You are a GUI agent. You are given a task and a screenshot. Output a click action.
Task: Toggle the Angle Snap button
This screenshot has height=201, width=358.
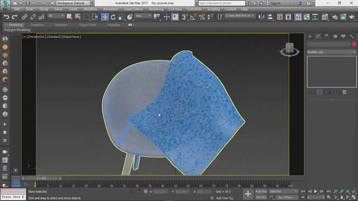pos(193,17)
